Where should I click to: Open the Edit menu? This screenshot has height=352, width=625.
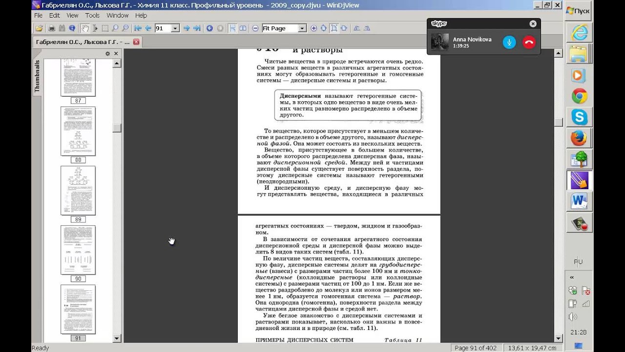(54, 15)
